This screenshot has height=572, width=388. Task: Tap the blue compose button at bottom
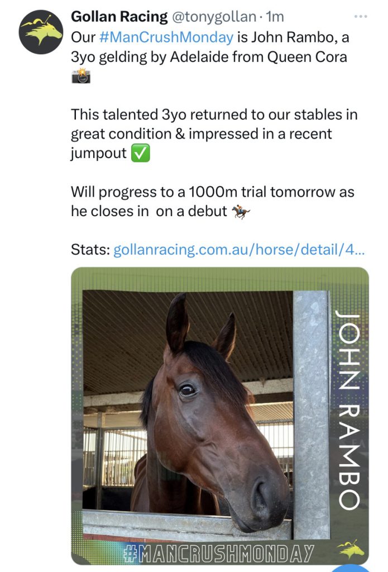coord(351,568)
